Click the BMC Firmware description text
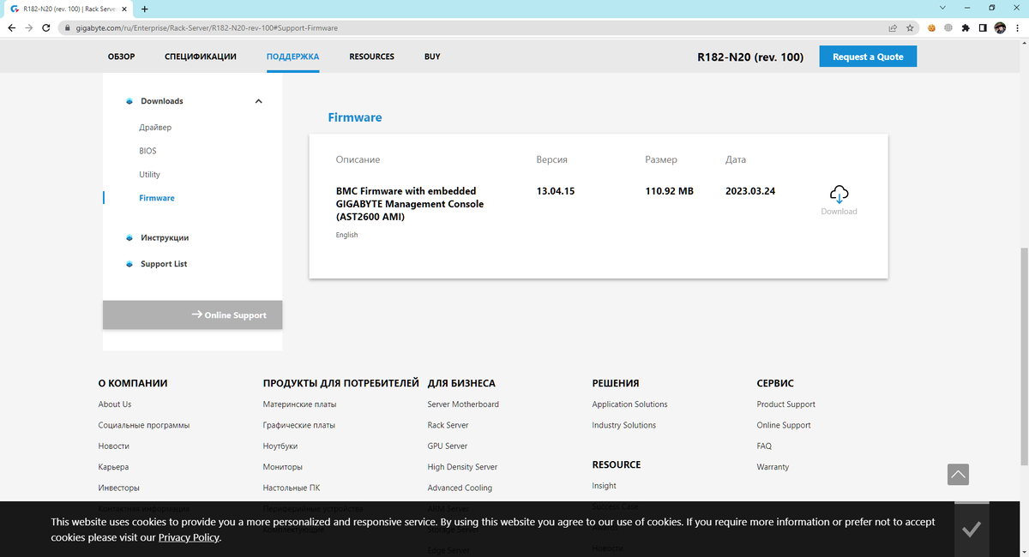Image resolution: width=1029 pixels, height=557 pixels. [409, 204]
